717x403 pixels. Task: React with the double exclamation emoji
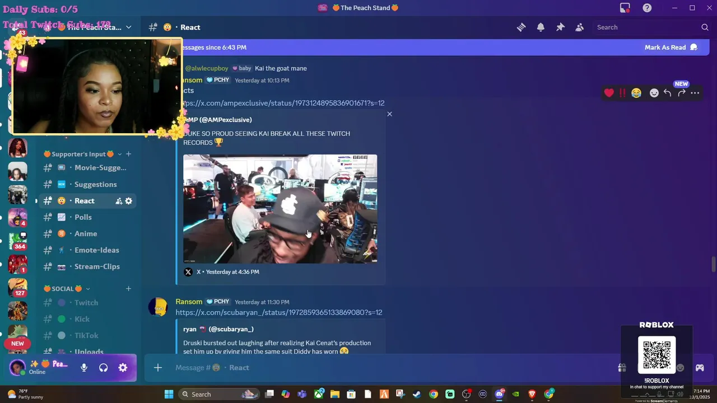pyautogui.click(x=622, y=93)
